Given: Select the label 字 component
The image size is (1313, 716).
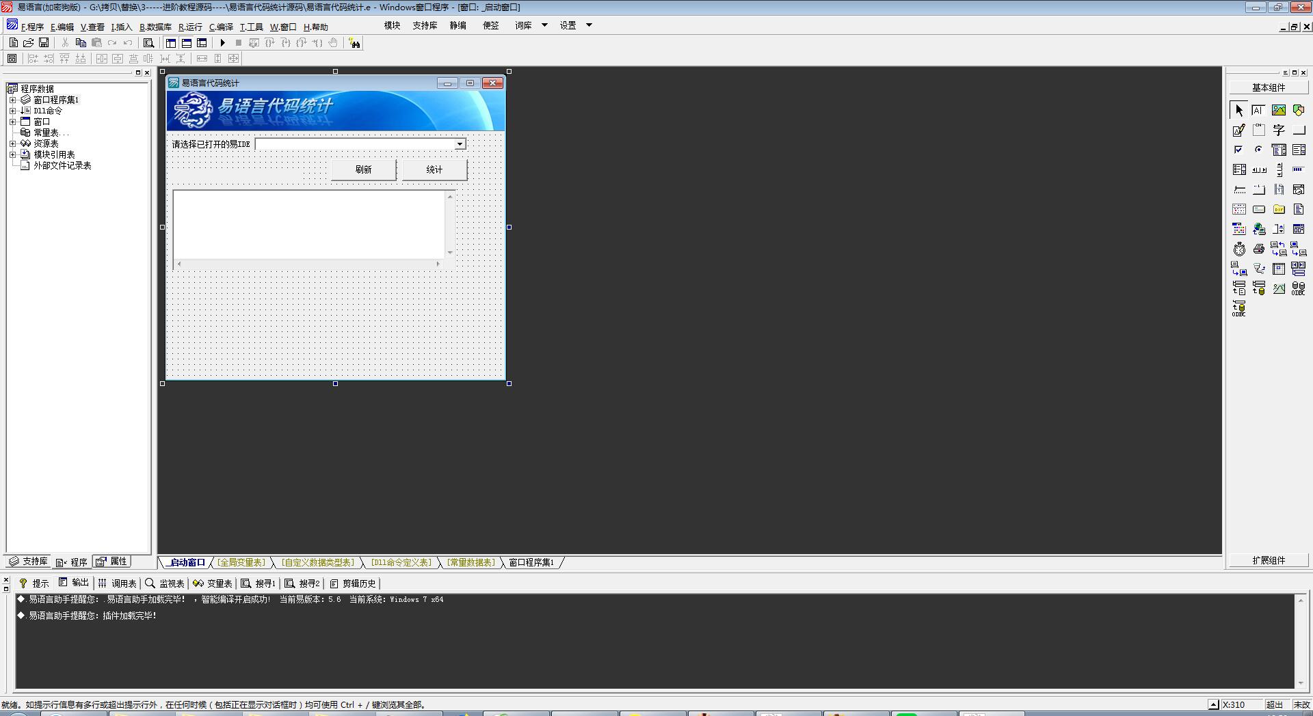Looking at the screenshot, I should point(1279,130).
